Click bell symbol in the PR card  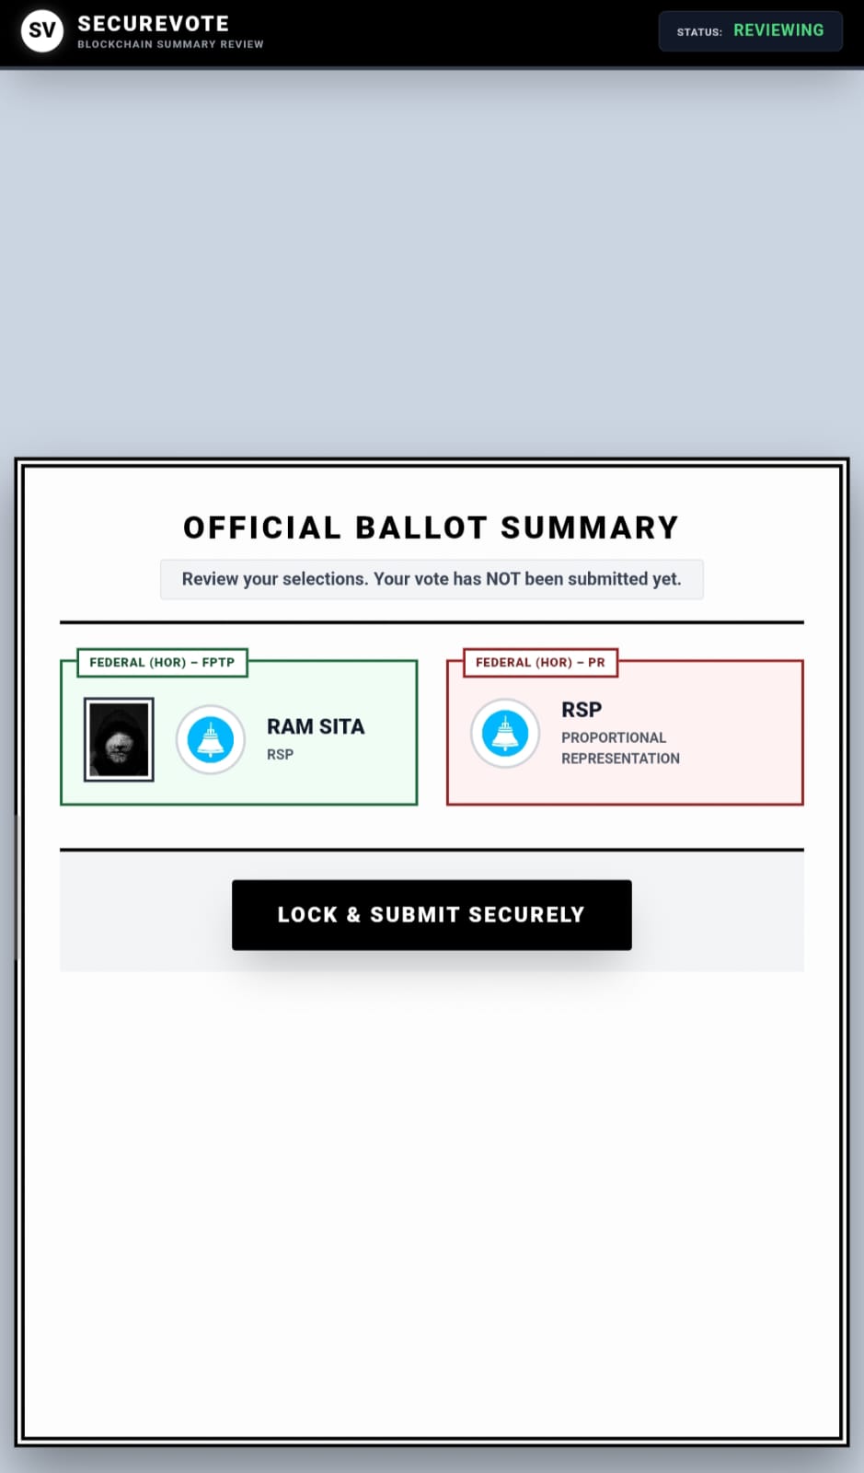tap(505, 734)
